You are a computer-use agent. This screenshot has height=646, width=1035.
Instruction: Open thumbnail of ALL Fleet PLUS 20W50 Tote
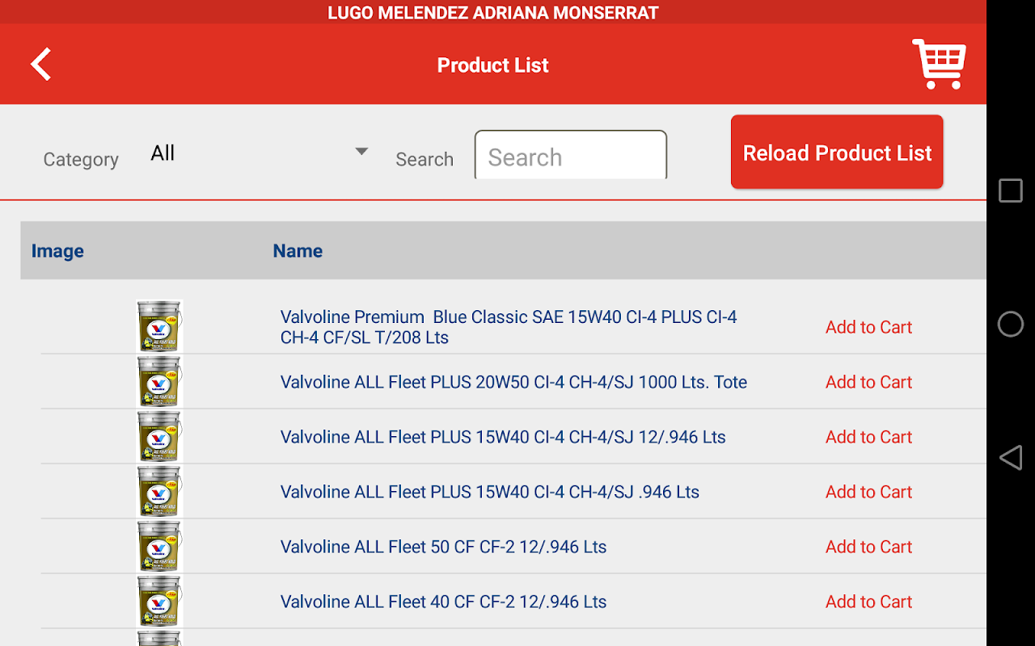click(159, 382)
